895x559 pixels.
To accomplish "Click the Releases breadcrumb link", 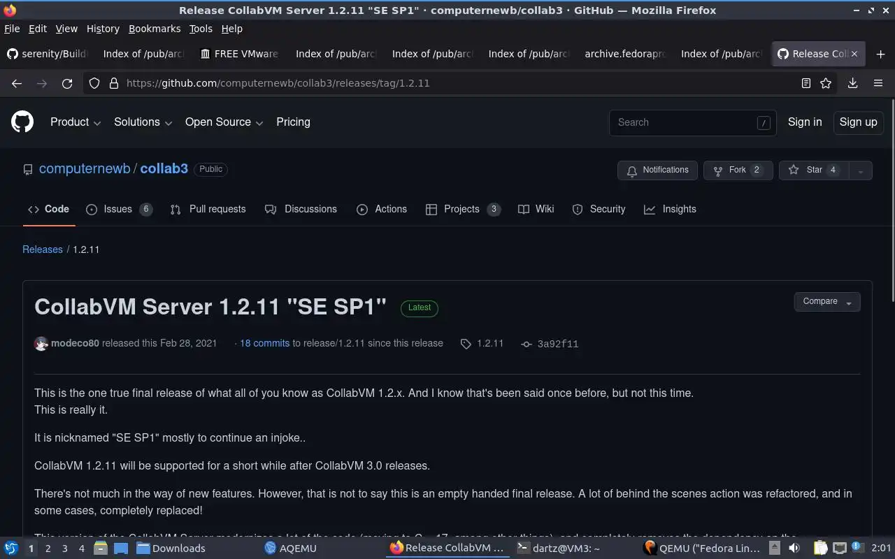I will (43, 249).
